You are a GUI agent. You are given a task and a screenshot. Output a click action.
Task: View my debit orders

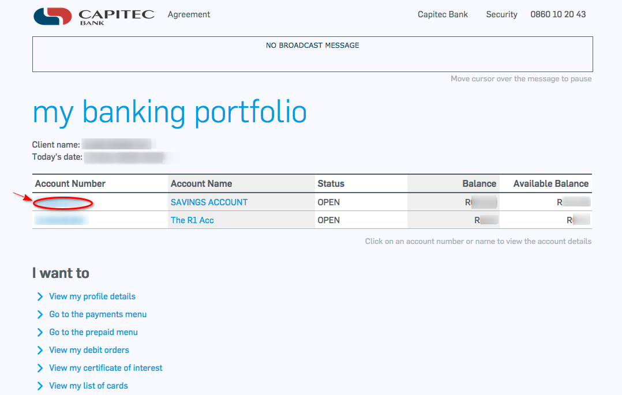pyautogui.click(x=89, y=350)
